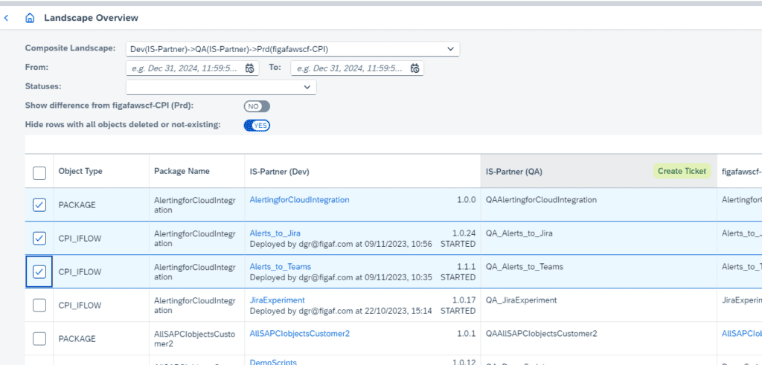762x365 pixels.
Task: Go back using the left chevron arrow
Action: point(6,18)
